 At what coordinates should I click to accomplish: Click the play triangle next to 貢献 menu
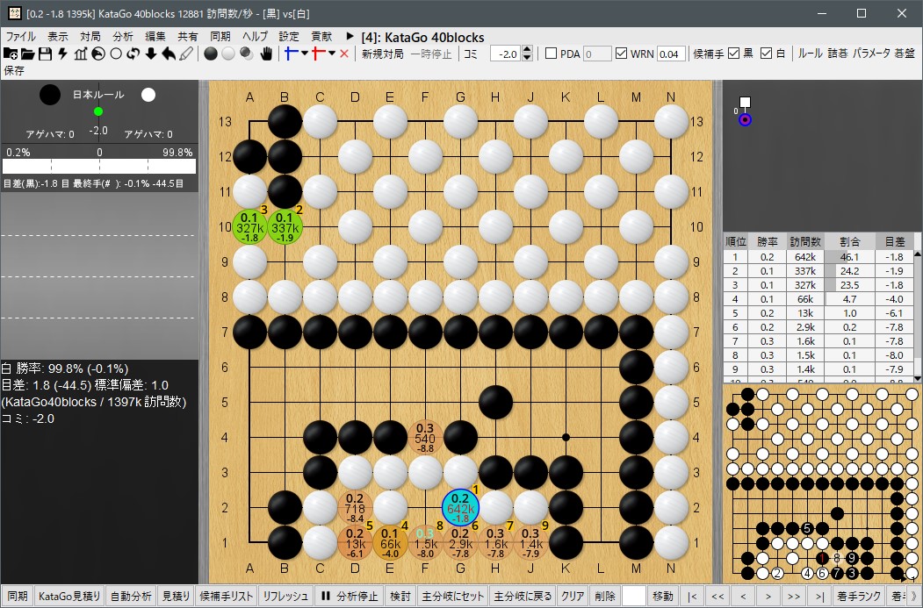tap(350, 37)
